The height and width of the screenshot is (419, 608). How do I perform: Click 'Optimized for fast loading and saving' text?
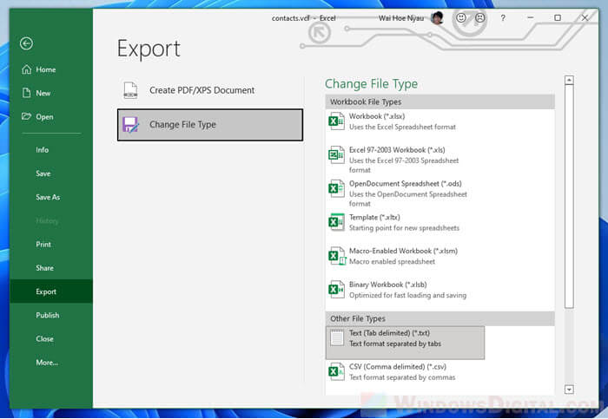[407, 295]
